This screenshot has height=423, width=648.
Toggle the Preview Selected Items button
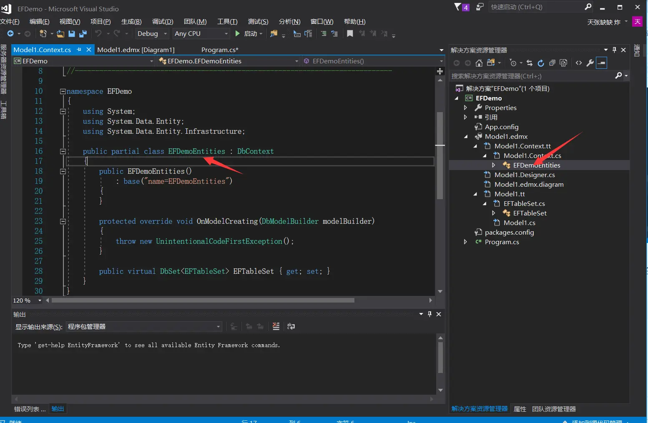click(601, 63)
